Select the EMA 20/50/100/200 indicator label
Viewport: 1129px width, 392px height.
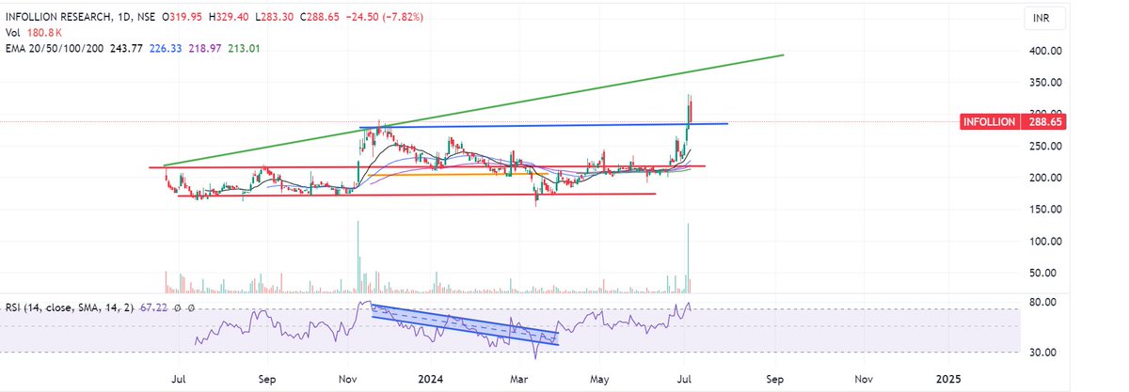point(53,46)
